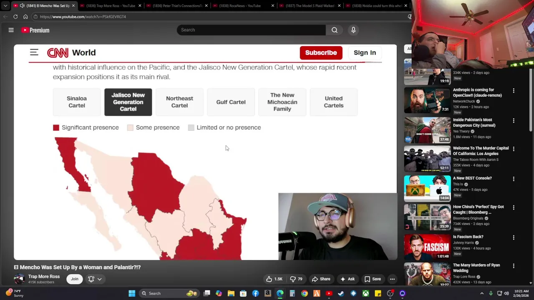Open Trap More Ross channel avatar
The image size is (534, 300).
(19, 279)
